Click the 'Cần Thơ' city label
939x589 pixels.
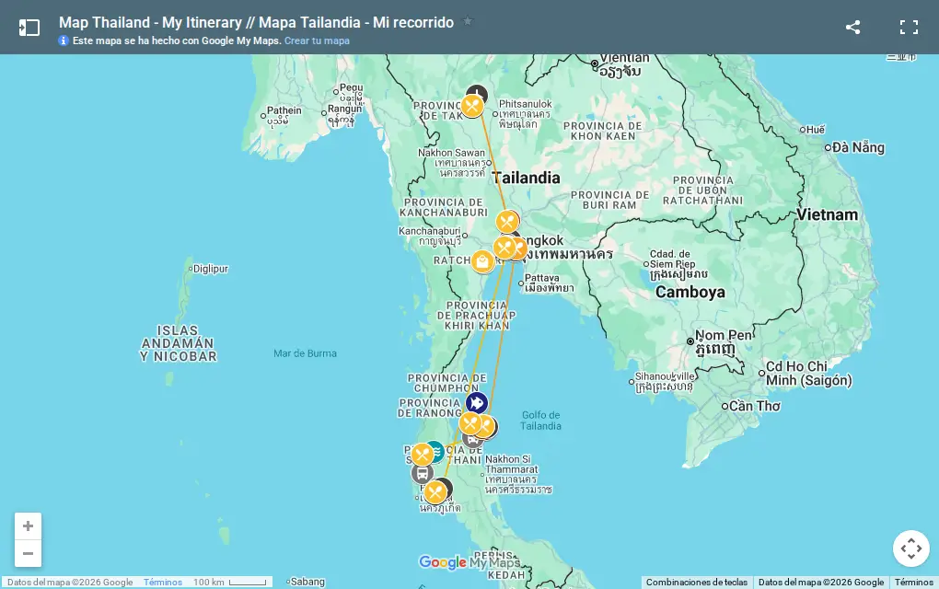click(755, 406)
